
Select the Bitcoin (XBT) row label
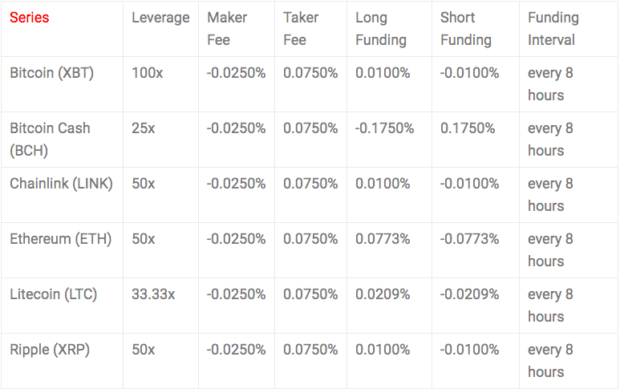click(x=52, y=73)
